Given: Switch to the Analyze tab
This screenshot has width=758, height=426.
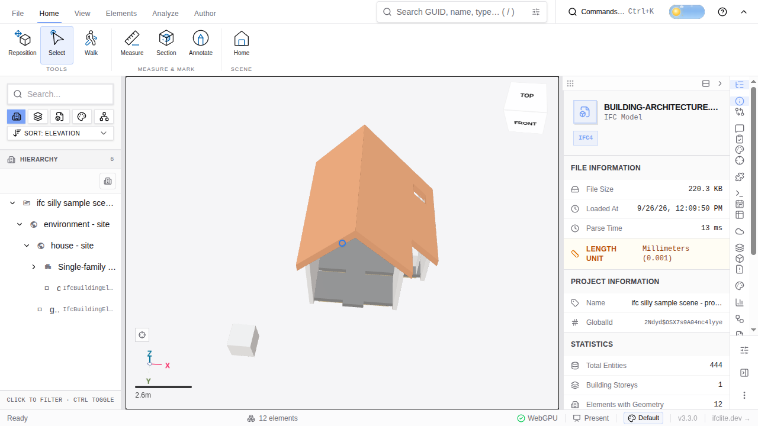Looking at the screenshot, I should tap(165, 13).
